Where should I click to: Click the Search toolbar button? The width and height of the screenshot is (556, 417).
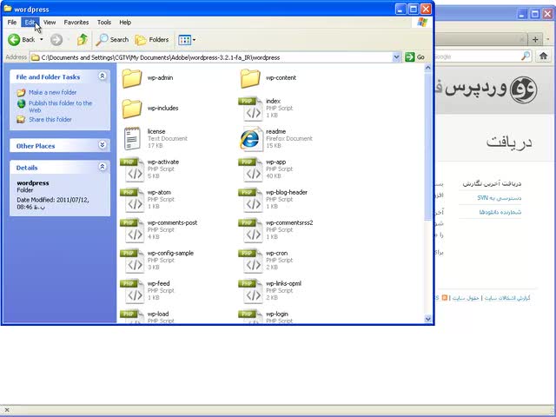(x=112, y=40)
